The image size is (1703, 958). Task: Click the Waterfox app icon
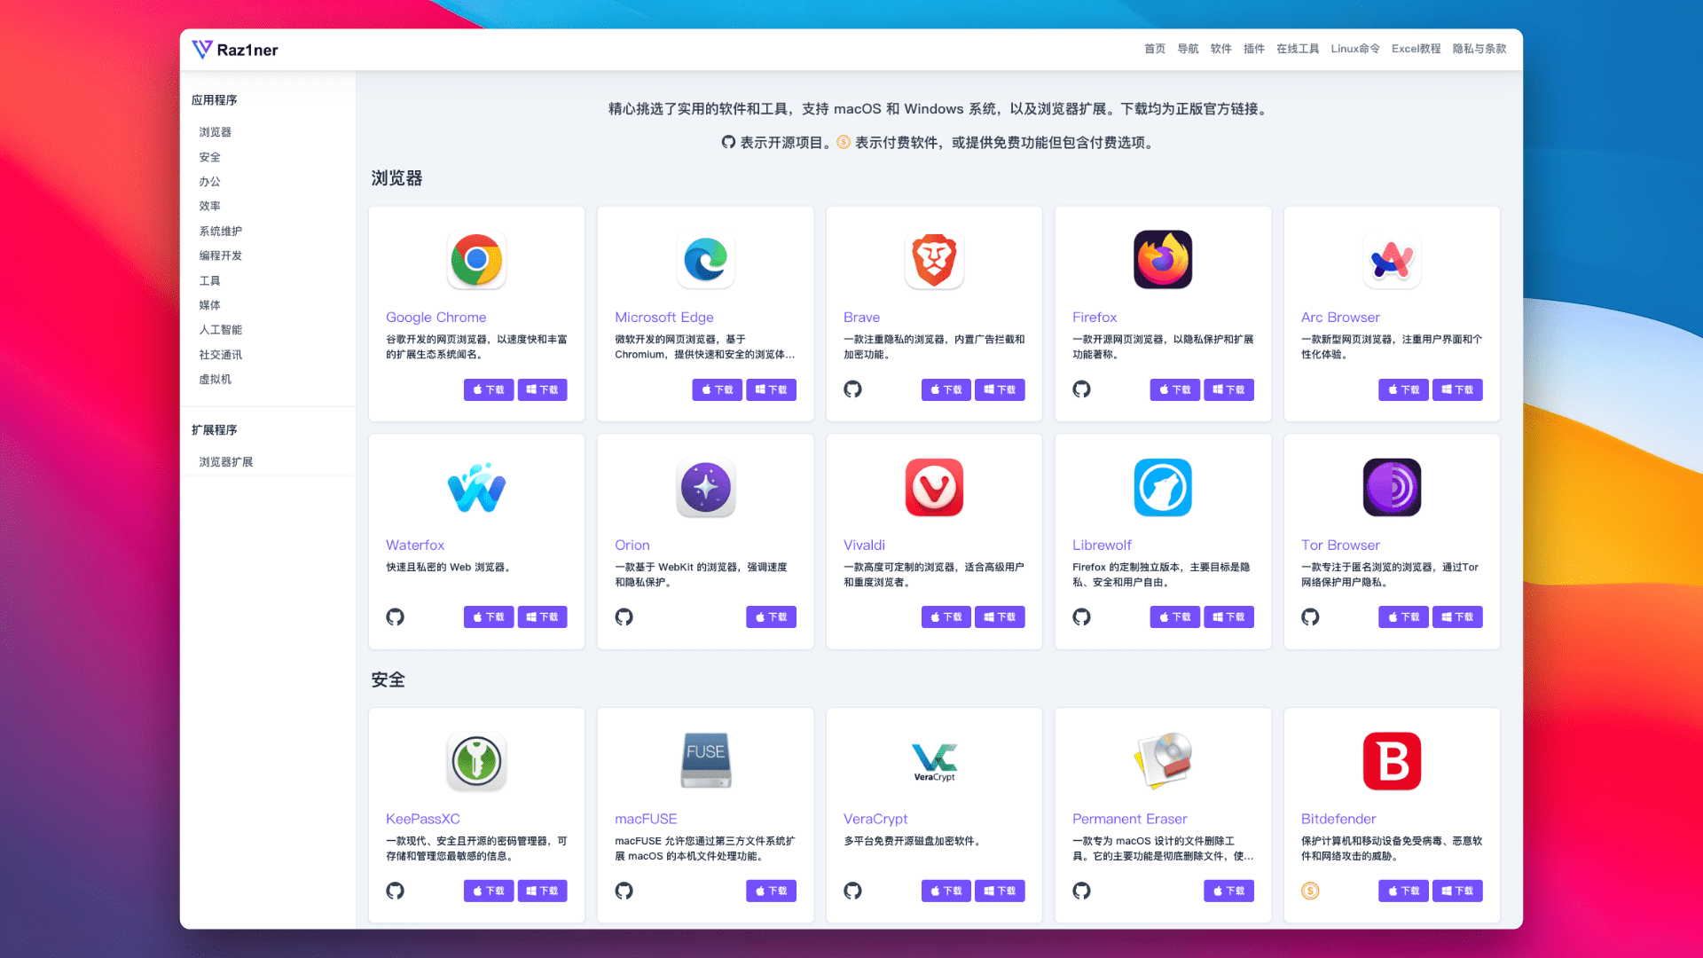[x=476, y=488]
